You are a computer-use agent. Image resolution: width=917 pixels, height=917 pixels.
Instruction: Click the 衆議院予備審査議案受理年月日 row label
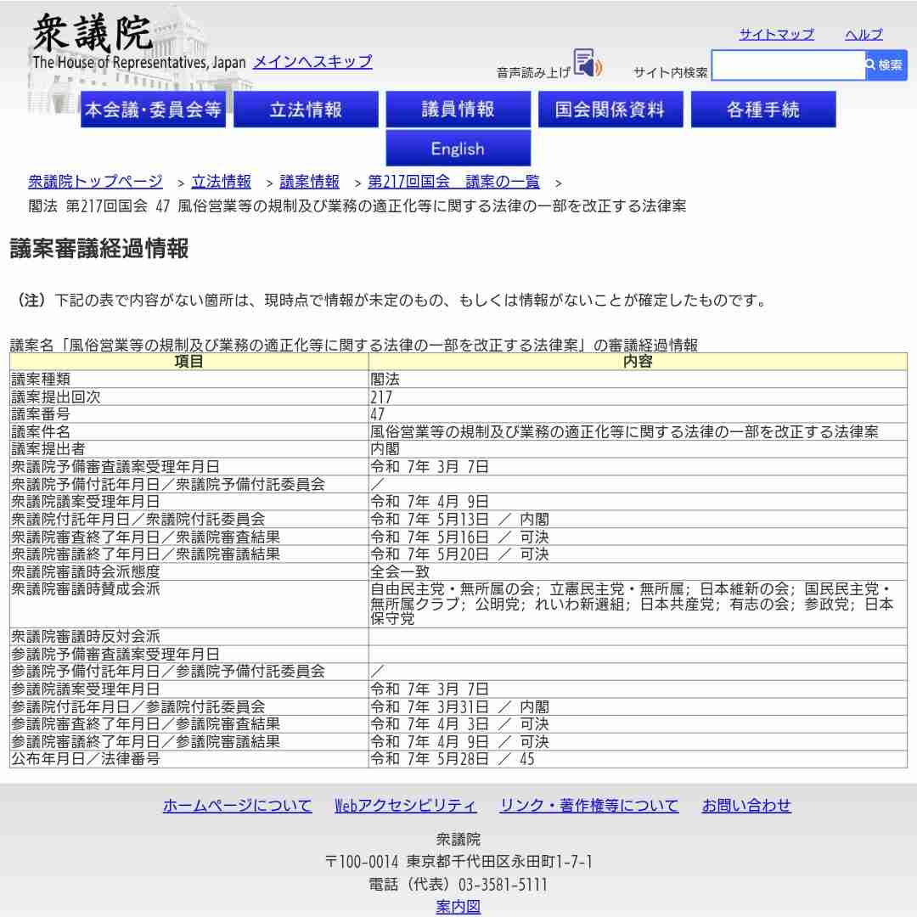[115, 467]
